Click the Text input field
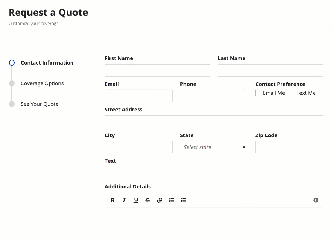This screenshot has width=332, height=239. [214, 173]
